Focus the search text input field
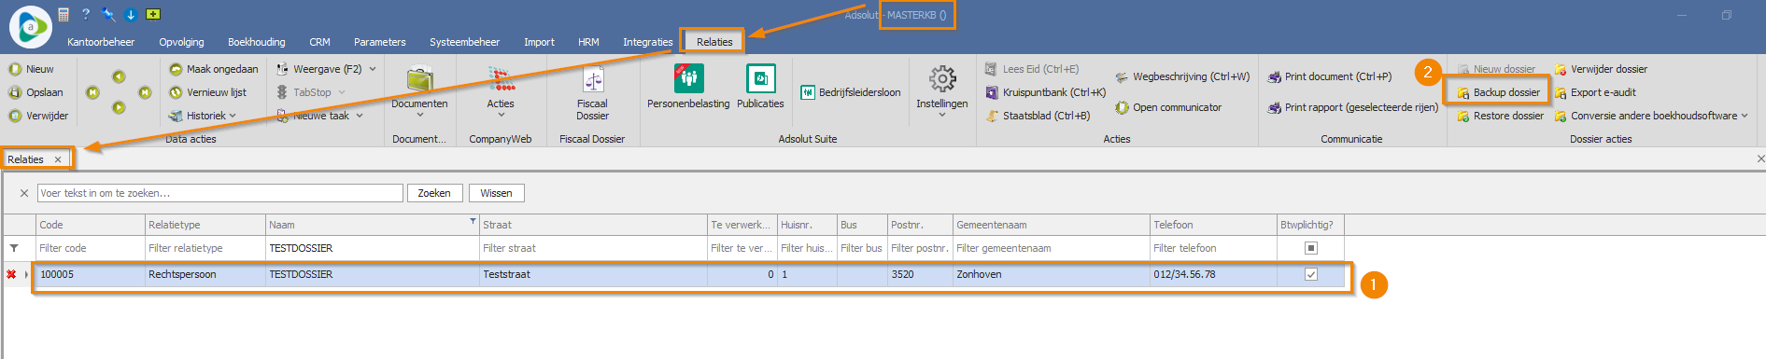1766x359 pixels. point(220,193)
